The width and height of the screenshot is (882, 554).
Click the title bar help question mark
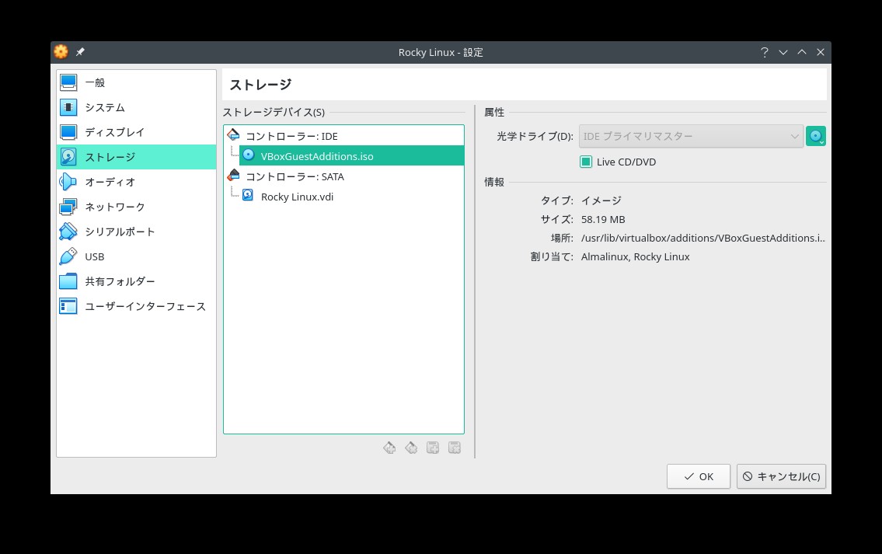point(765,52)
